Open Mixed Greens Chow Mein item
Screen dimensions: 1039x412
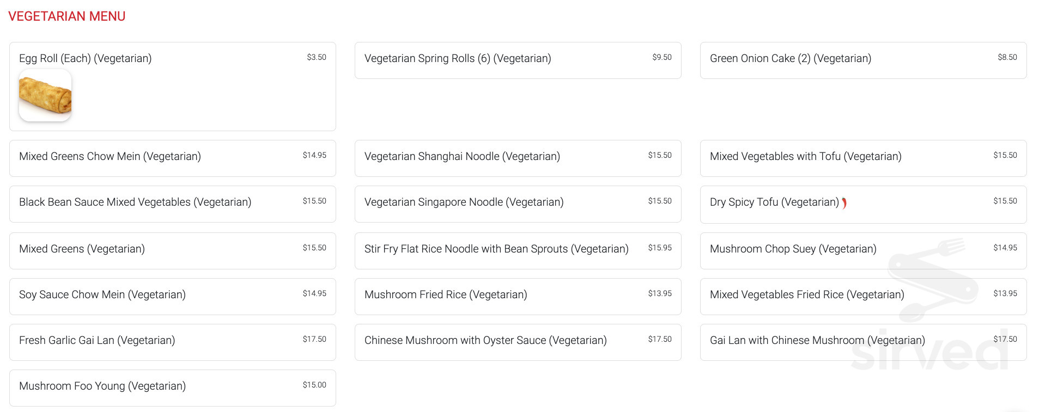(x=110, y=157)
